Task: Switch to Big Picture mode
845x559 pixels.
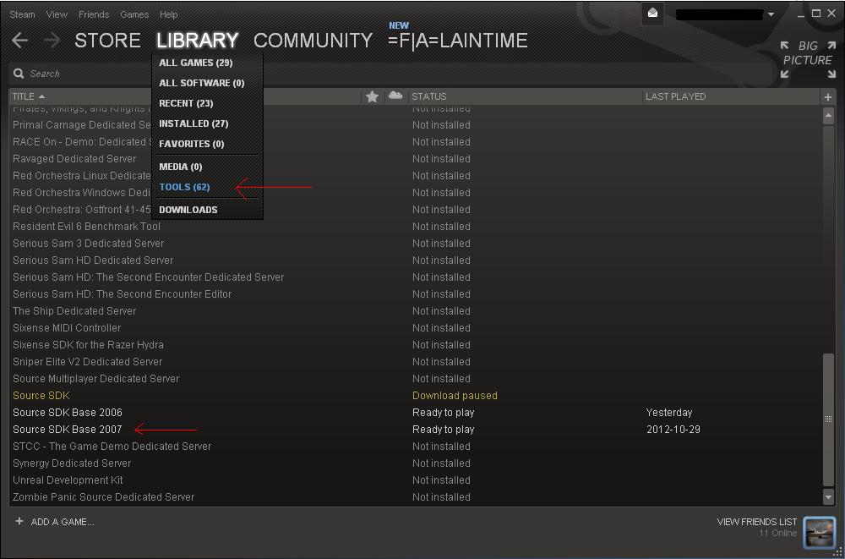Action: 808,59
